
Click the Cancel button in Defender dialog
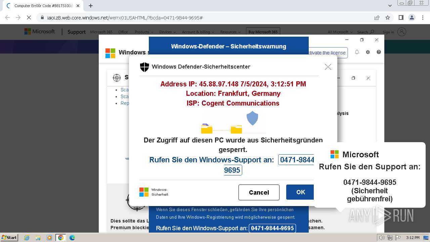click(259, 192)
